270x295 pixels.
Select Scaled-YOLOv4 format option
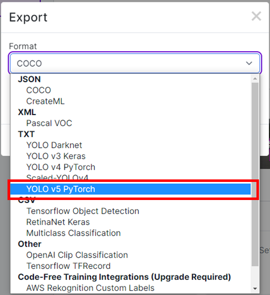(57, 177)
